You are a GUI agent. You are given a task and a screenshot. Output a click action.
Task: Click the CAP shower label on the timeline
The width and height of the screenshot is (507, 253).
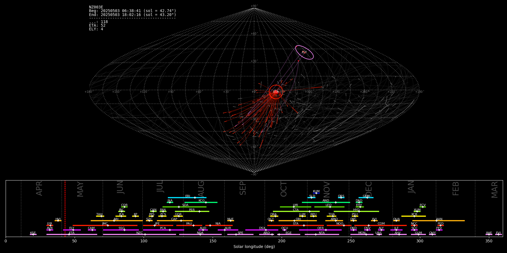[174, 219]
